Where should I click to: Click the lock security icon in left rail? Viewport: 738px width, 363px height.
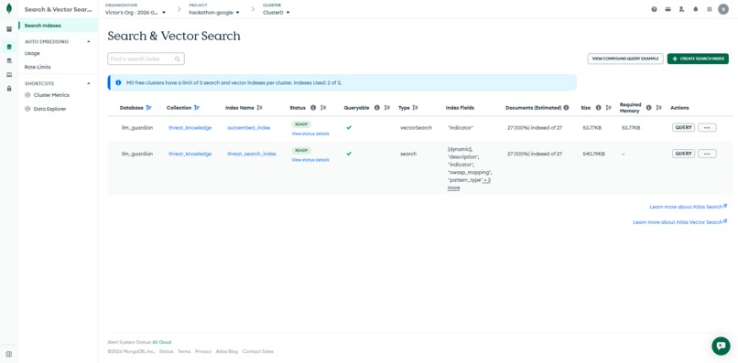coord(9,89)
